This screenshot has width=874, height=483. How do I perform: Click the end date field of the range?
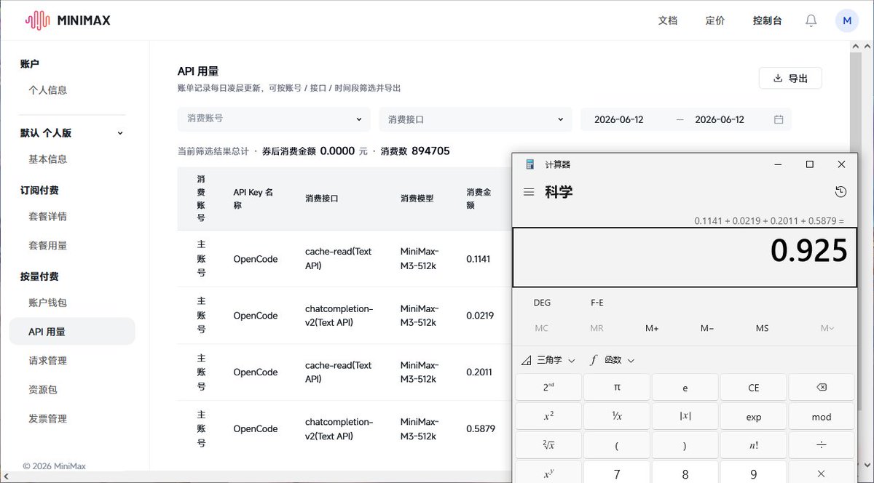pos(720,119)
